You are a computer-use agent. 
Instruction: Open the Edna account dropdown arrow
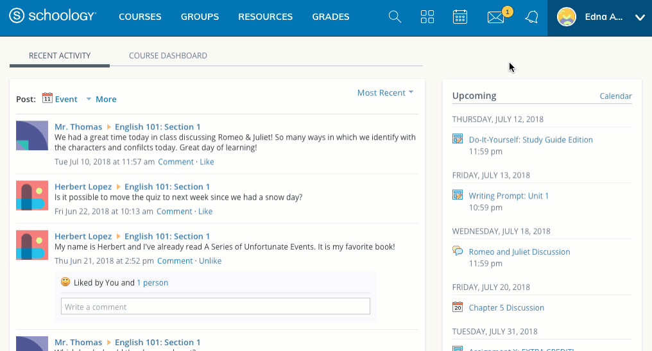(x=639, y=18)
